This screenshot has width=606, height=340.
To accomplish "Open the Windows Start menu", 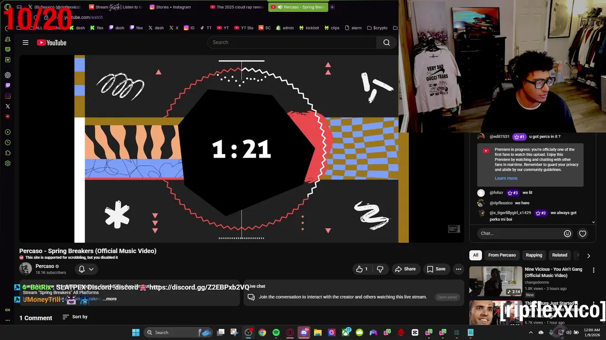I will pos(136,332).
